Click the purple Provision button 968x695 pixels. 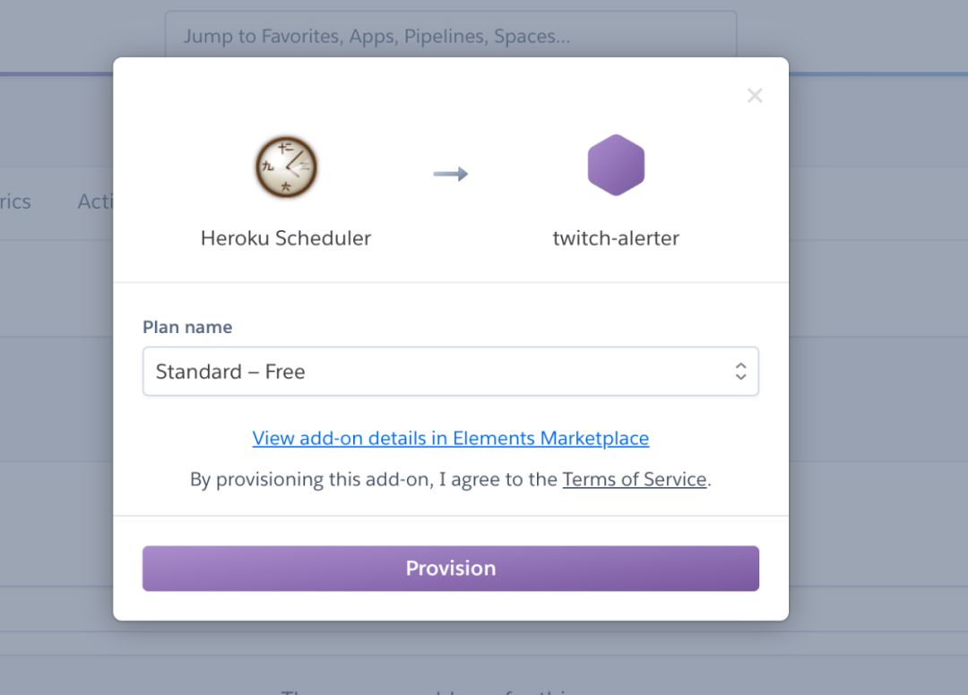click(451, 568)
